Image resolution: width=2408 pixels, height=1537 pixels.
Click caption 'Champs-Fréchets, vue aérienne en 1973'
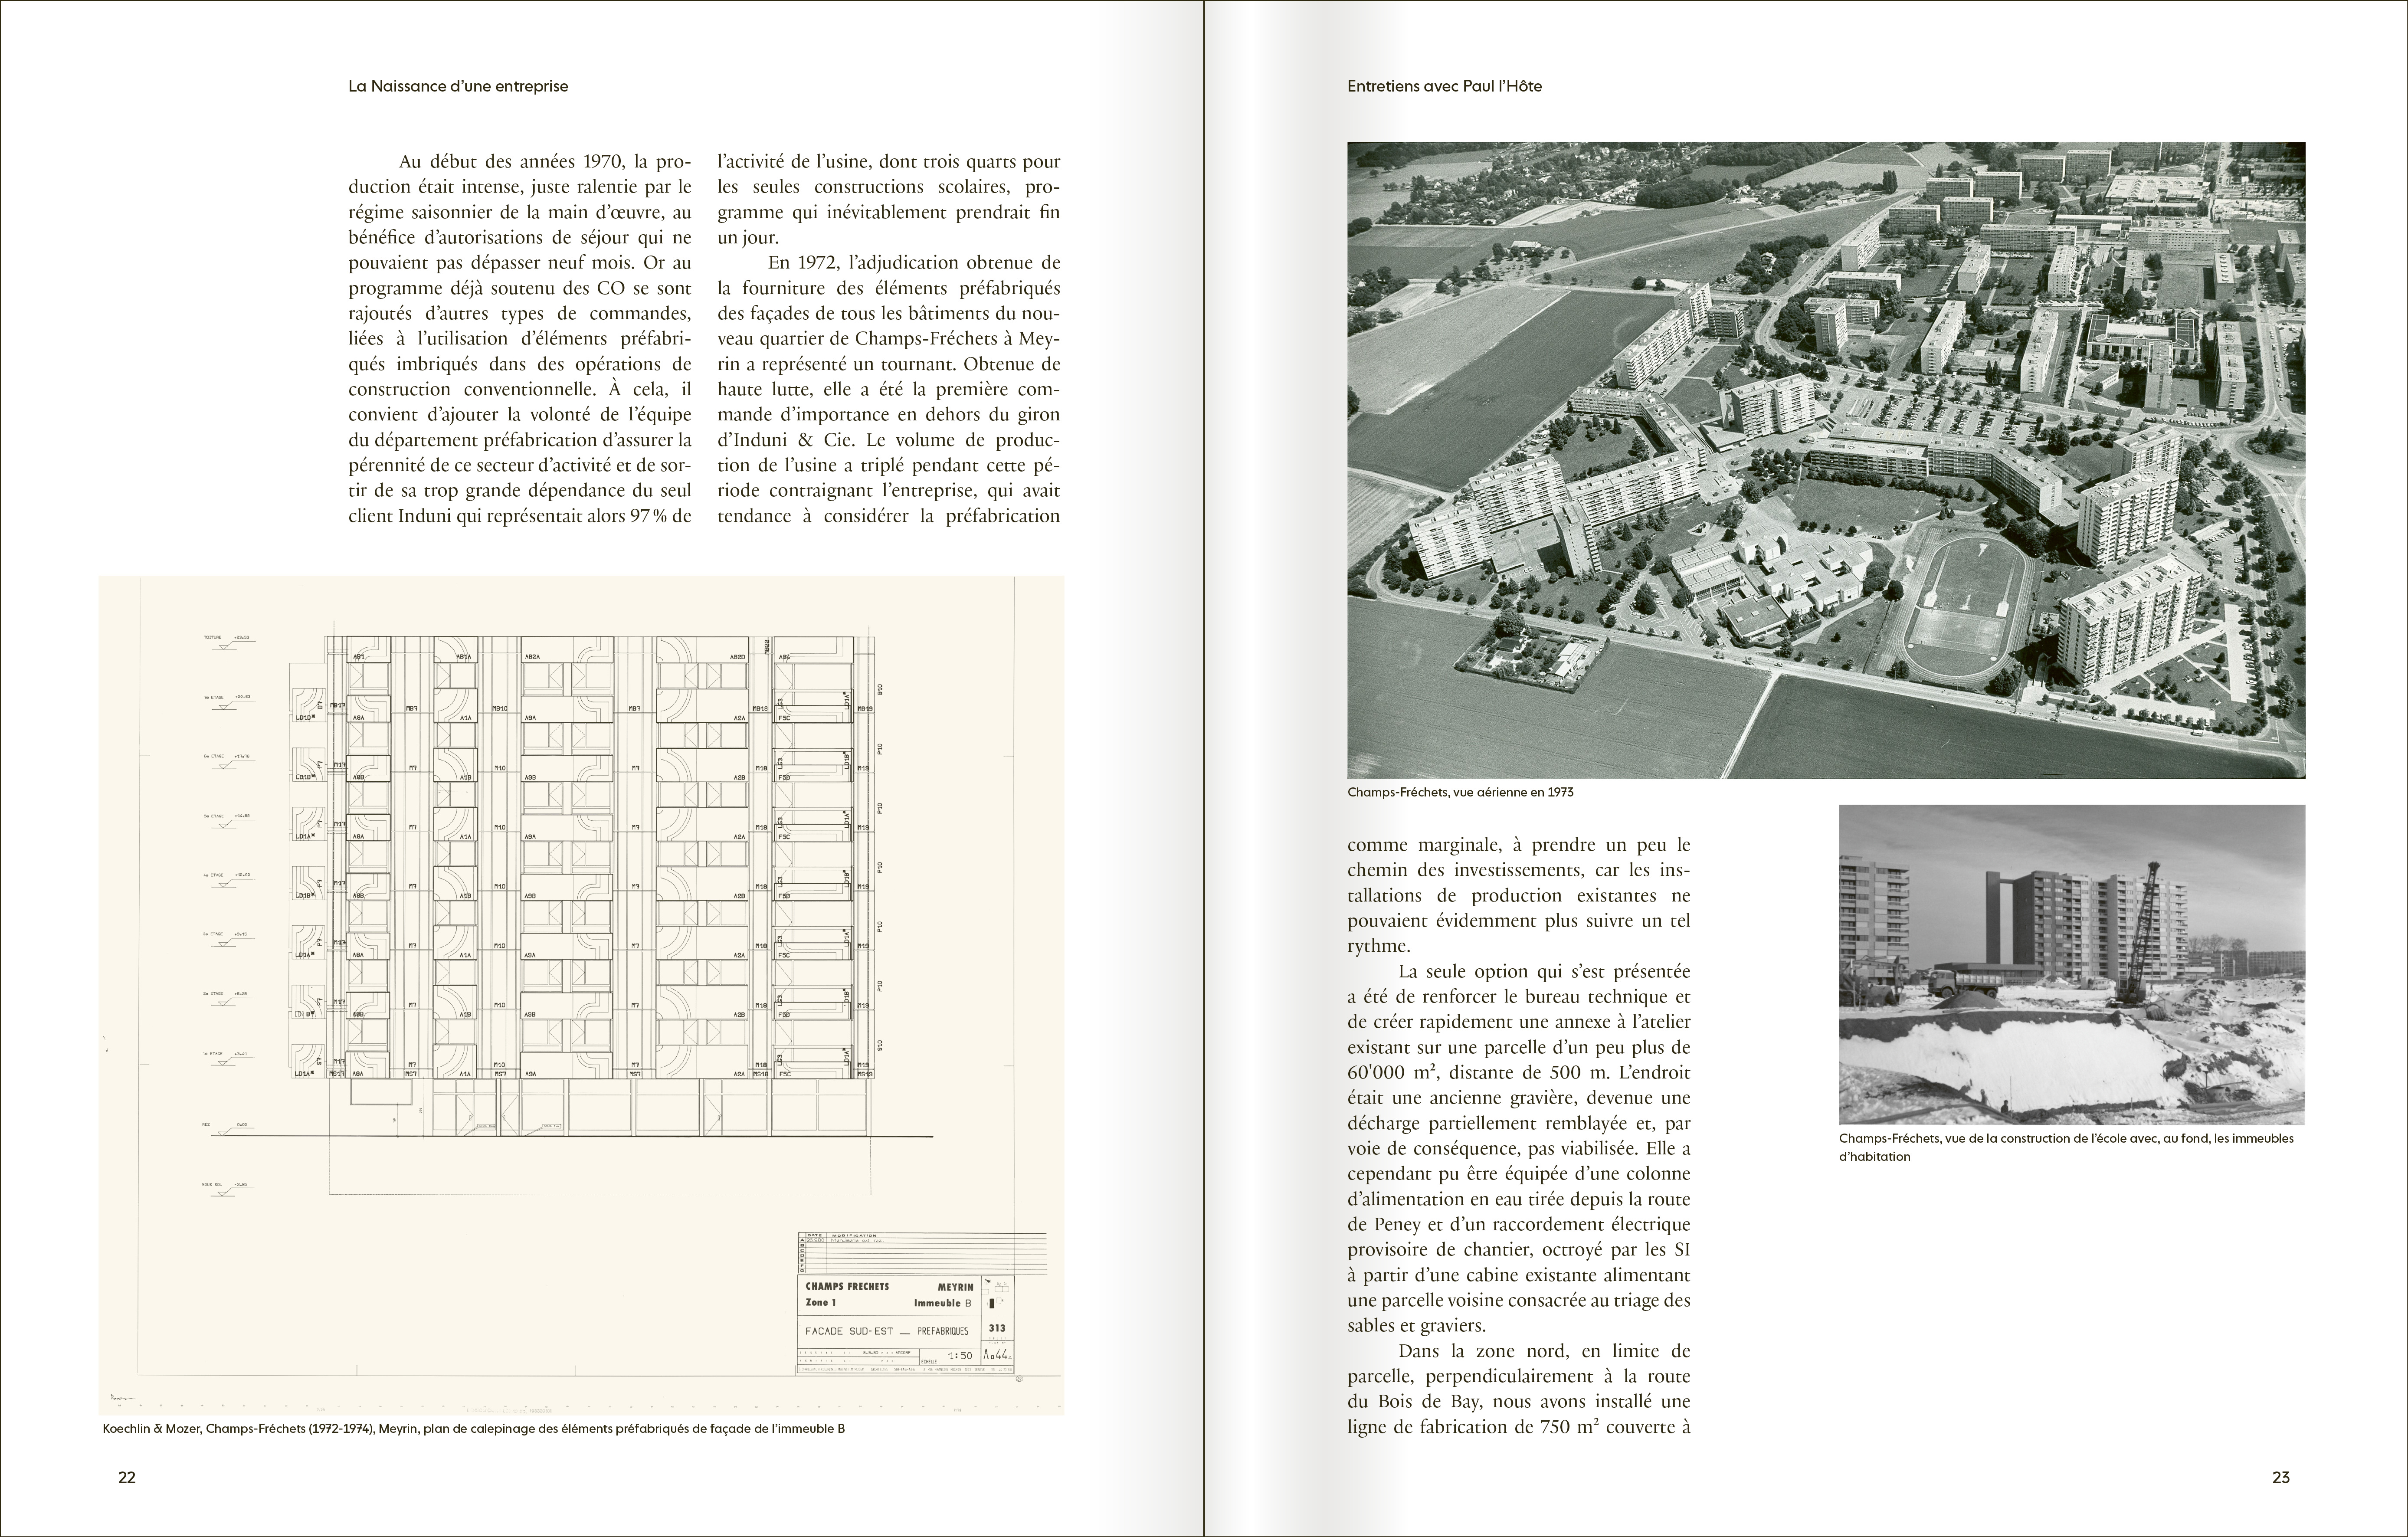pos(1460,792)
